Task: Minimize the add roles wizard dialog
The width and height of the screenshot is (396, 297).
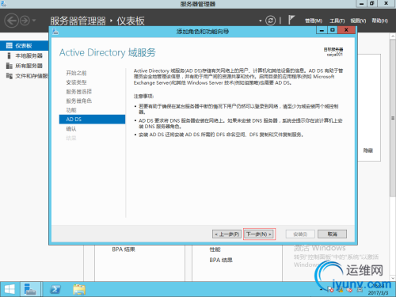Action: (322, 30)
